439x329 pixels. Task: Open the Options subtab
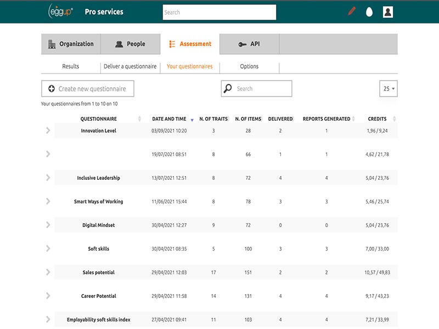(x=249, y=66)
